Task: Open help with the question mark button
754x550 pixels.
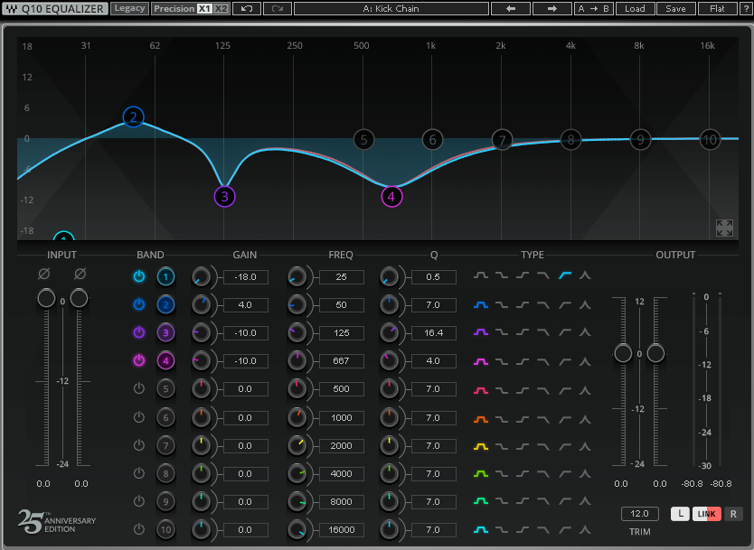Action: point(746,9)
